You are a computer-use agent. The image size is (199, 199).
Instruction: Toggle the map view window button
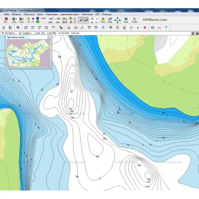86,20
